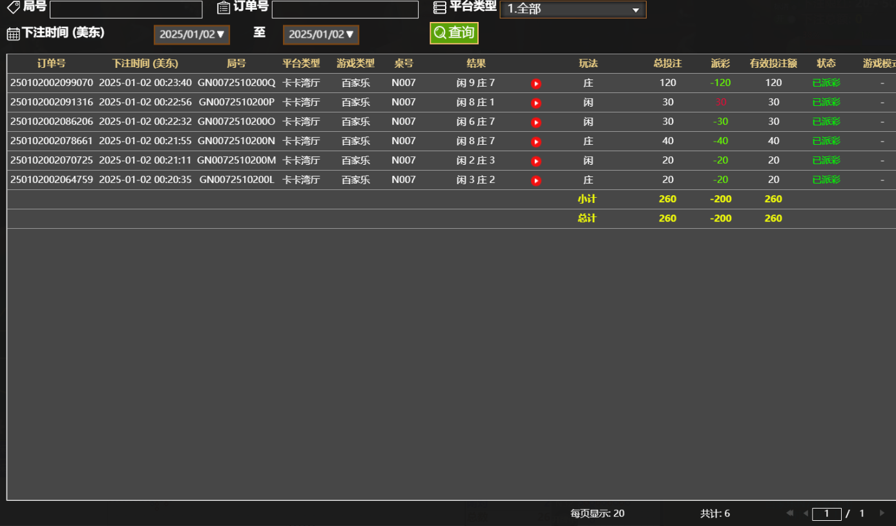Click inside the page number box
Image resolution: width=896 pixels, height=526 pixels.
[827, 512]
